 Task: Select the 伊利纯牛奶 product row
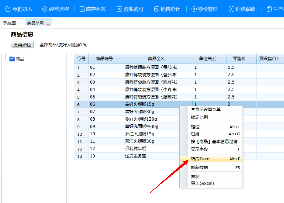point(136,149)
